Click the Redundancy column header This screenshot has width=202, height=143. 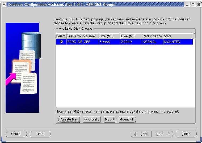(152, 36)
